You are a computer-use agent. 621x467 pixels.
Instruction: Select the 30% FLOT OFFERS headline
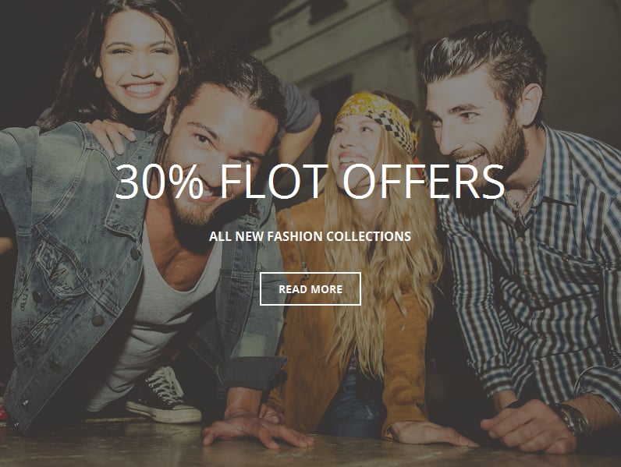310,181
